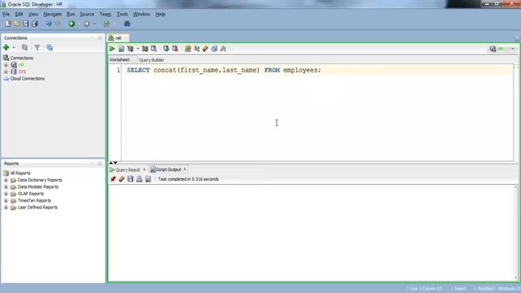Open the Edit menu
Viewport: 521px width, 293px height.
coord(19,15)
